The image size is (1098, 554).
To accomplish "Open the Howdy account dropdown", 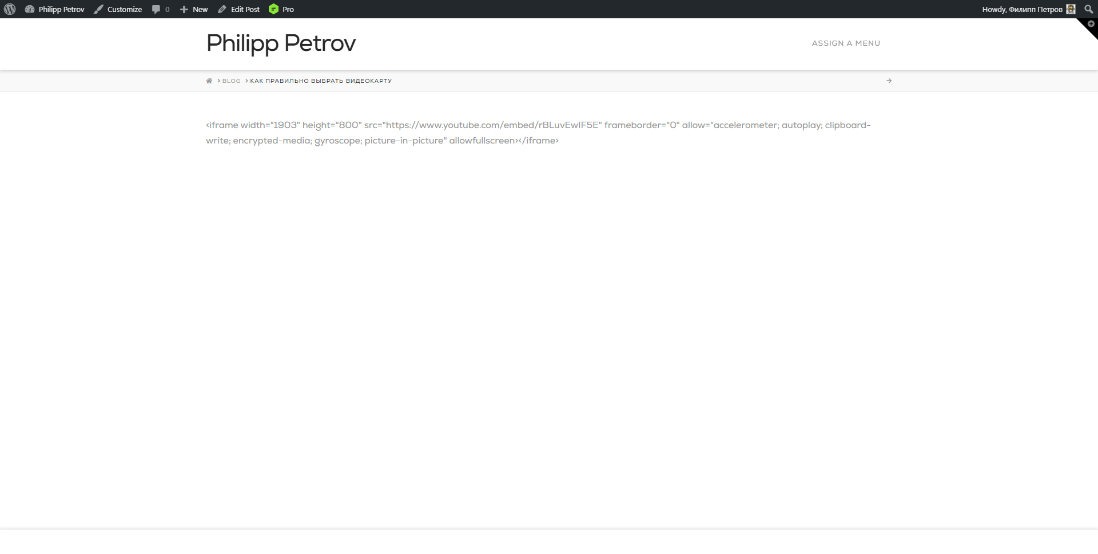I will [x=1021, y=9].
